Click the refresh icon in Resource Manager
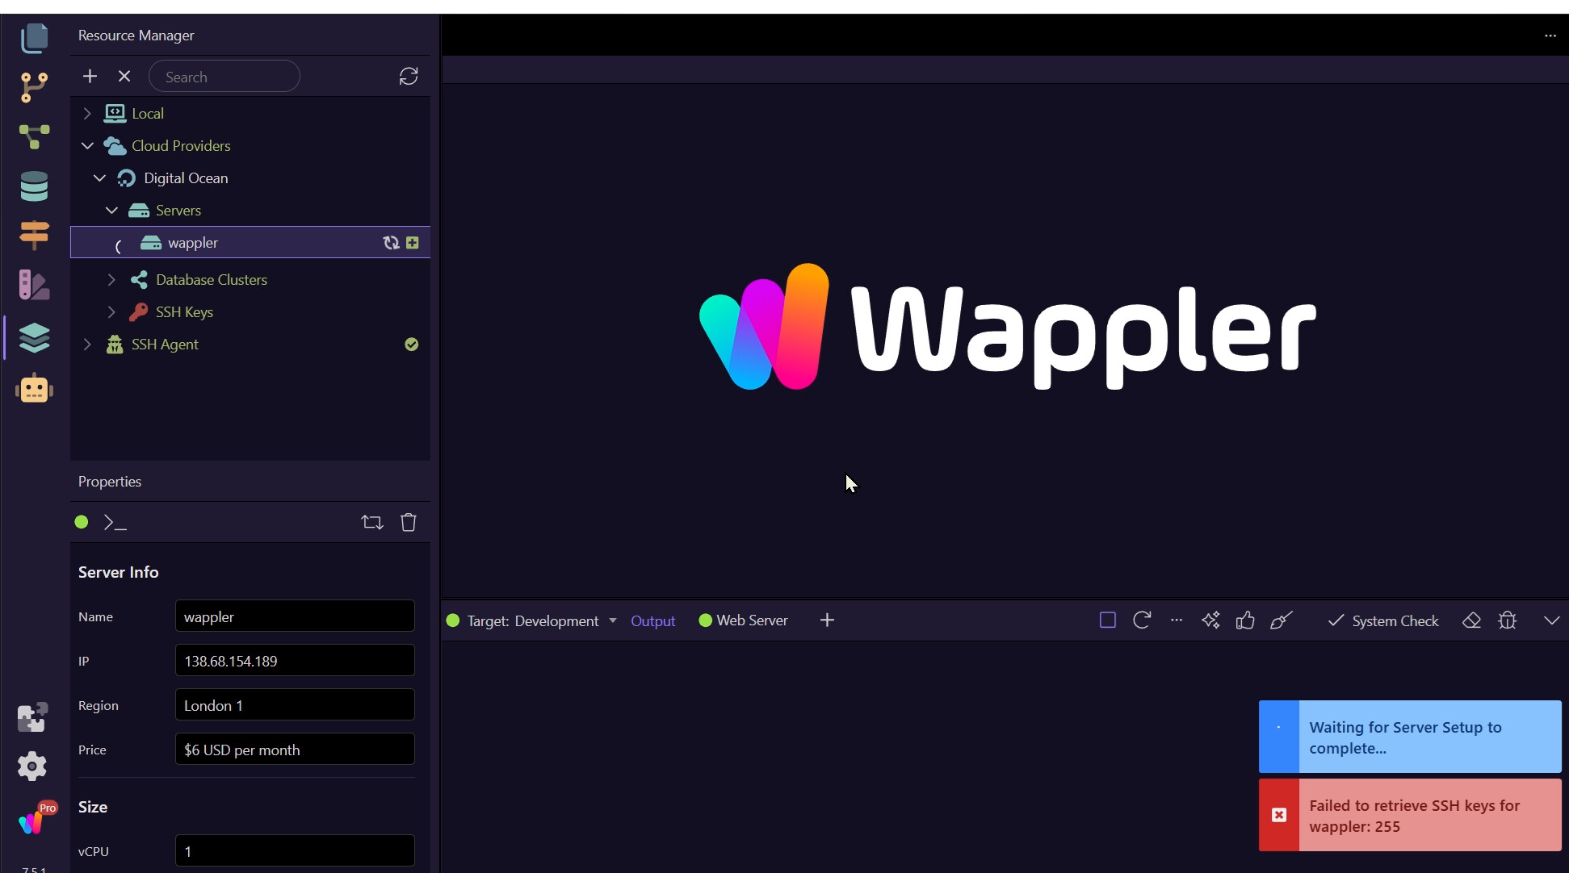The width and height of the screenshot is (1569, 873). pyautogui.click(x=409, y=77)
